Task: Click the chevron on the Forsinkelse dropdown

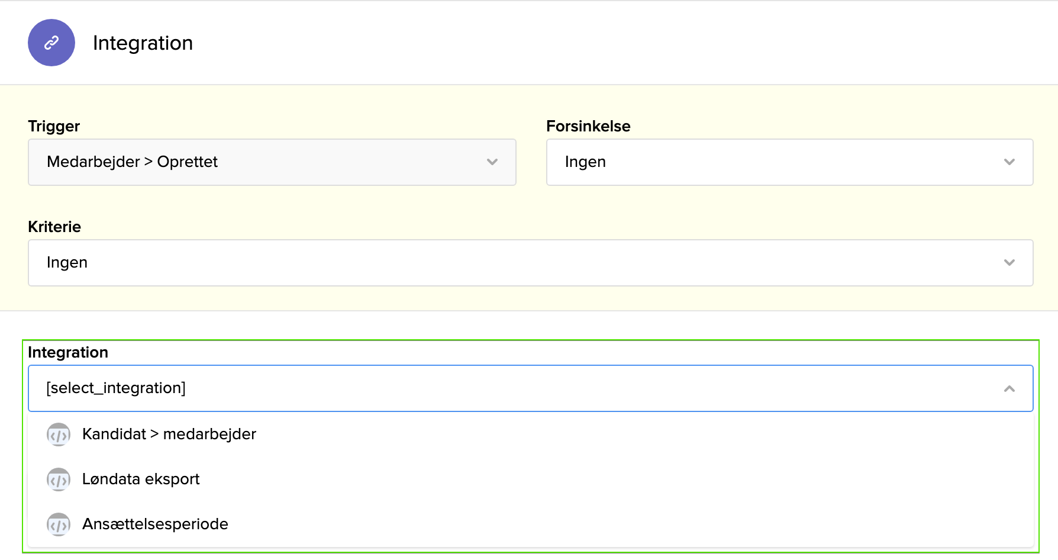Action: coord(1009,162)
